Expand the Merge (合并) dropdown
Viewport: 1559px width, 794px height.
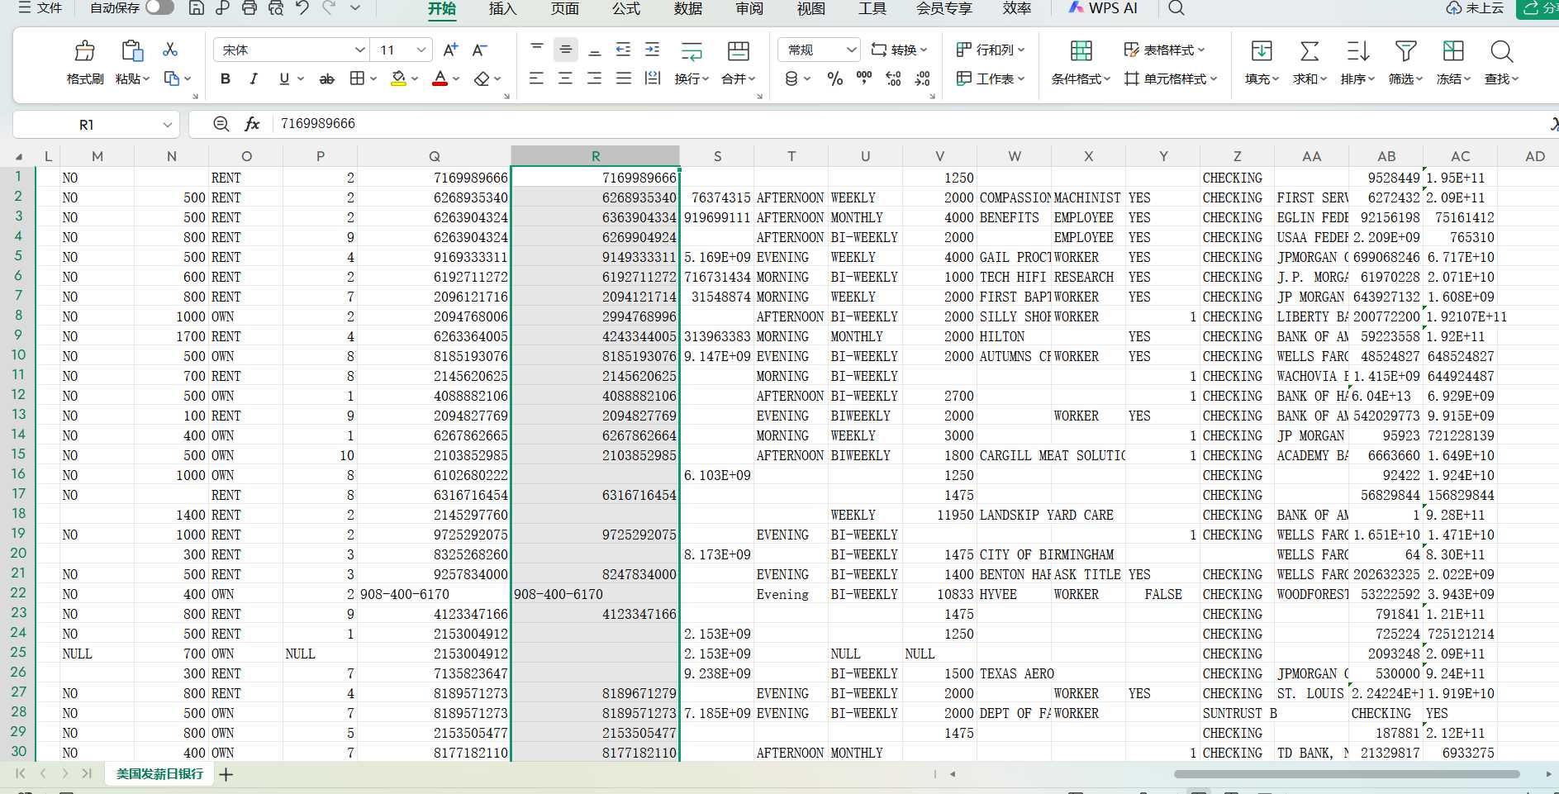[750, 79]
